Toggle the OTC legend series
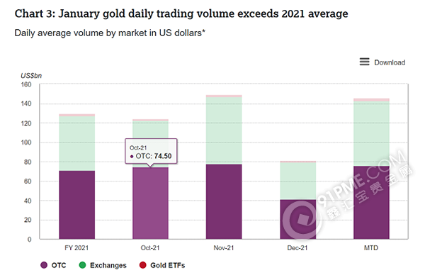425x280 pixels. click(x=53, y=265)
